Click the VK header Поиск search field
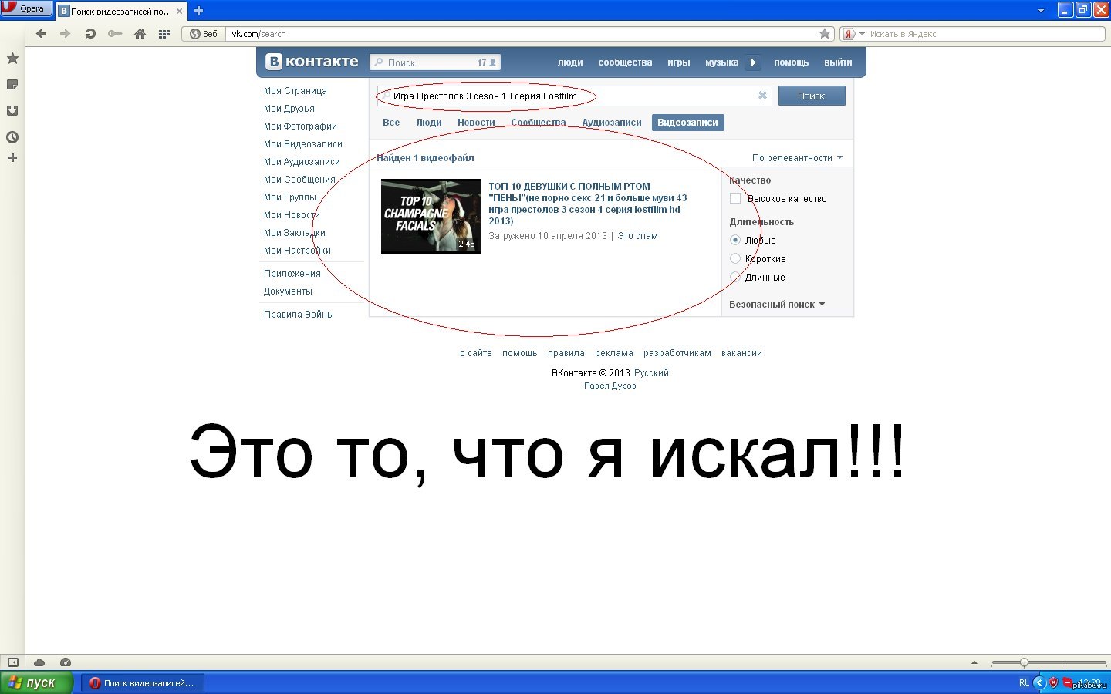 point(435,62)
